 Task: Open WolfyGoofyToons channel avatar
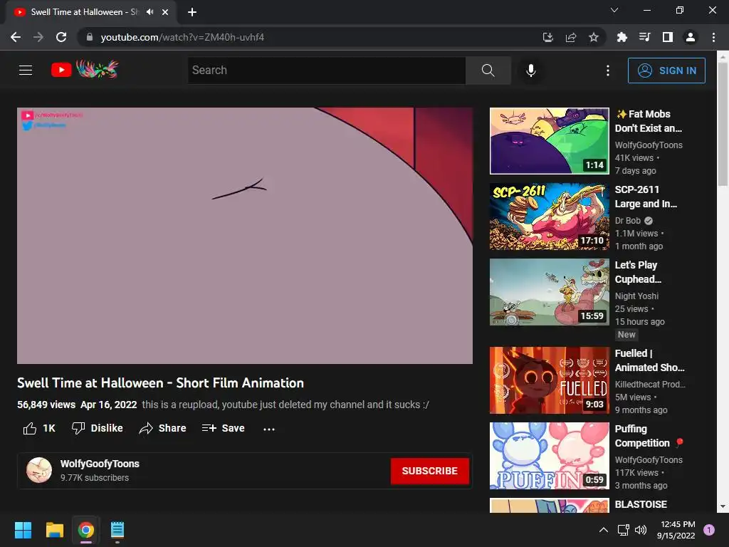click(39, 470)
